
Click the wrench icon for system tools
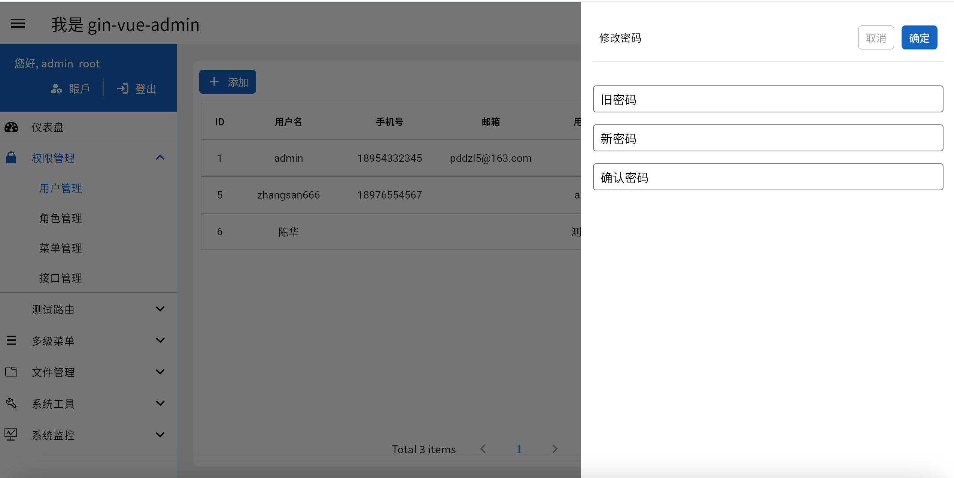(x=11, y=403)
